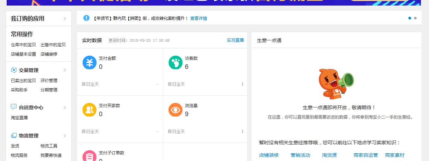Click the 浏览量 eye icon
This screenshot has height=161, width=429.
[176, 110]
